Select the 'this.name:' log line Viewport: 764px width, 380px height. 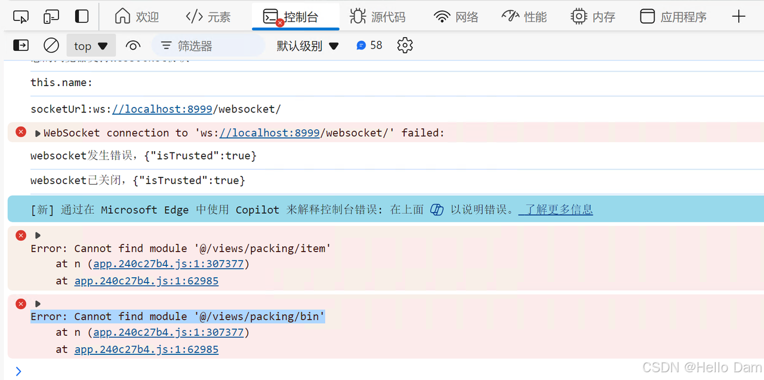pyautogui.click(x=61, y=82)
